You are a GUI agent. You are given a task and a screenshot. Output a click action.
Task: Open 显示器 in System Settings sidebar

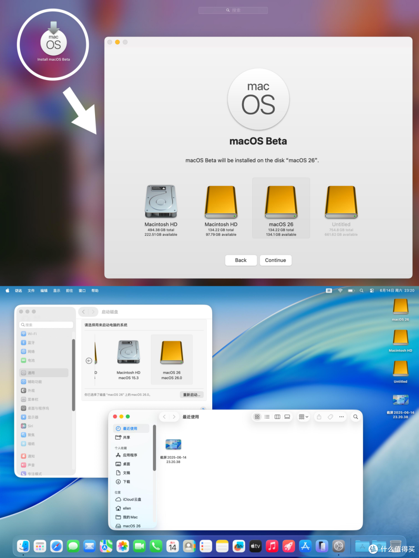coord(43,417)
